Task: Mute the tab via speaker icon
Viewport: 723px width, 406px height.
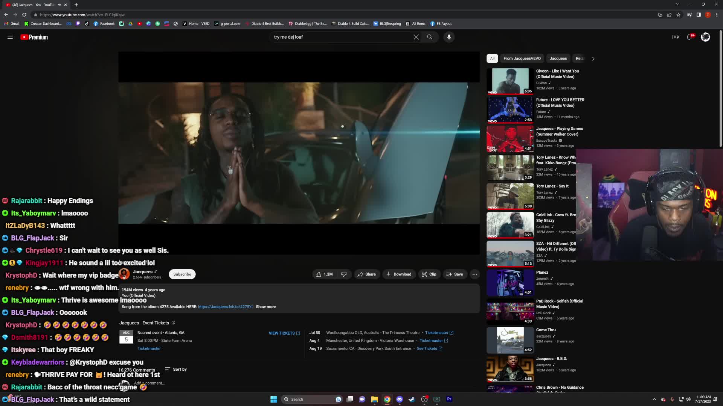Action: click(x=59, y=5)
